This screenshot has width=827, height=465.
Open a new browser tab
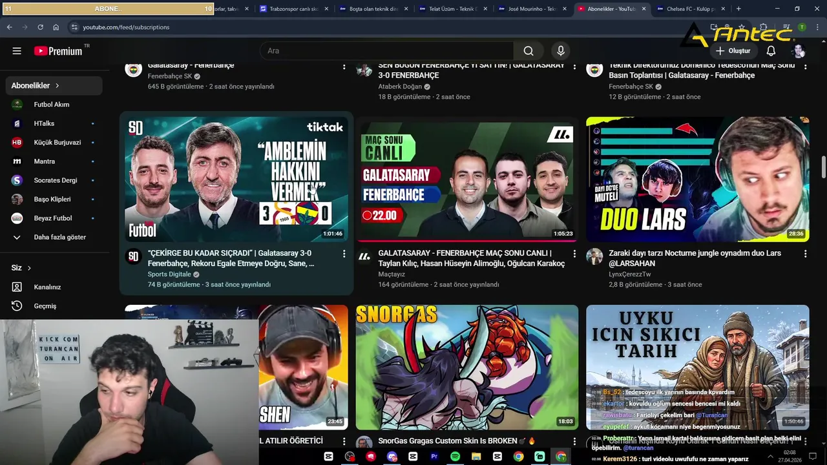point(738,9)
